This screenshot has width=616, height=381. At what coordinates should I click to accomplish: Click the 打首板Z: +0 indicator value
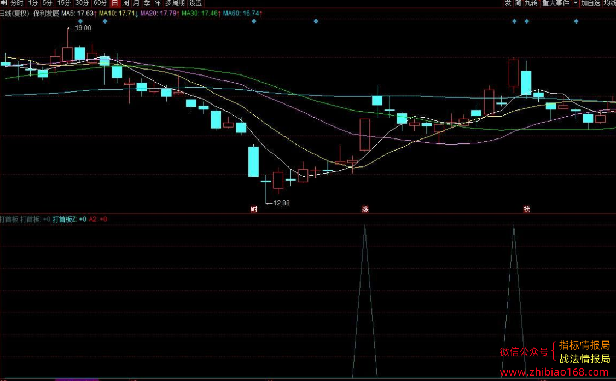pyautogui.click(x=69, y=219)
